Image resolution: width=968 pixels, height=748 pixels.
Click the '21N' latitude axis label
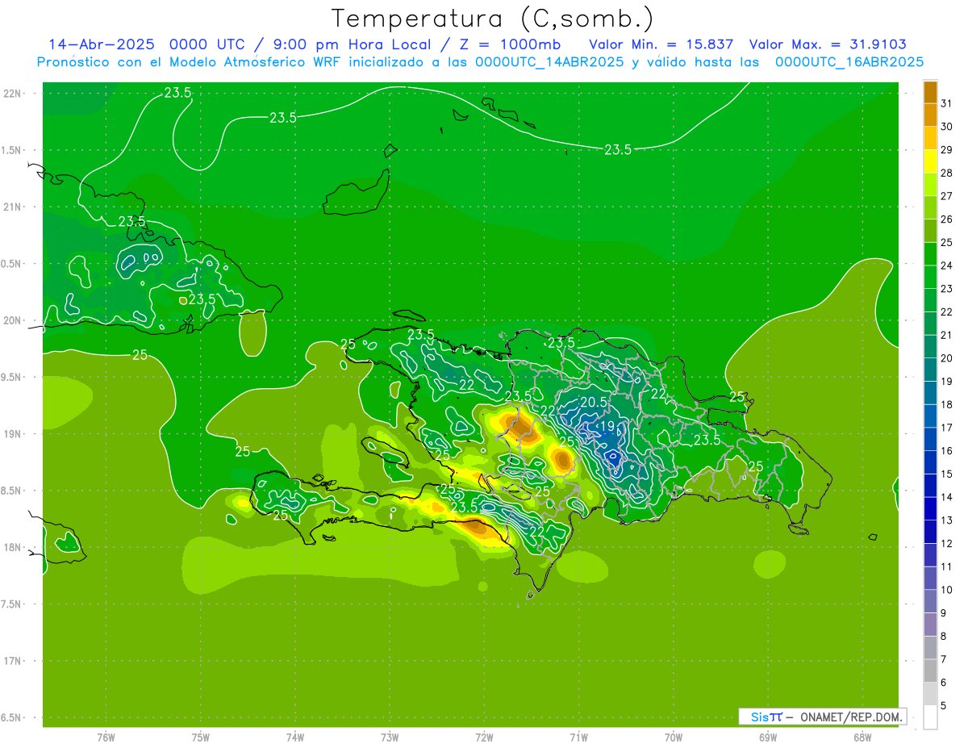coord(14,207)
